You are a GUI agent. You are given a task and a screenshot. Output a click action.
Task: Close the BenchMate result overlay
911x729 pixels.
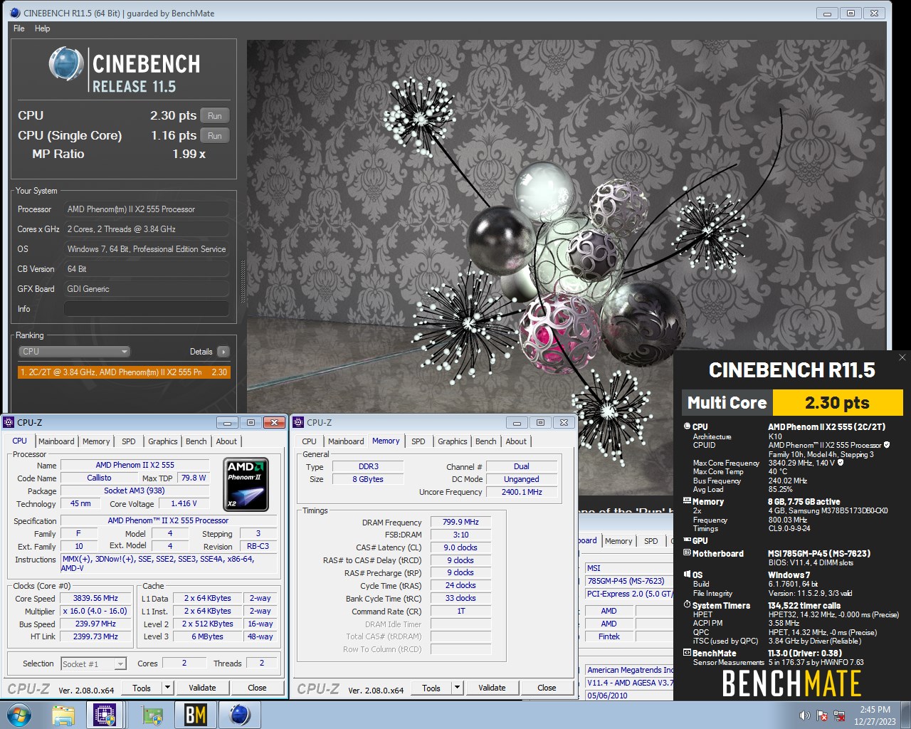(902, 357)
